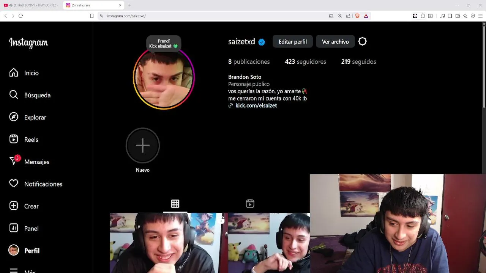486x273 pixels.
Task: Go forward in the browser
Action: [x=13, y=16]
